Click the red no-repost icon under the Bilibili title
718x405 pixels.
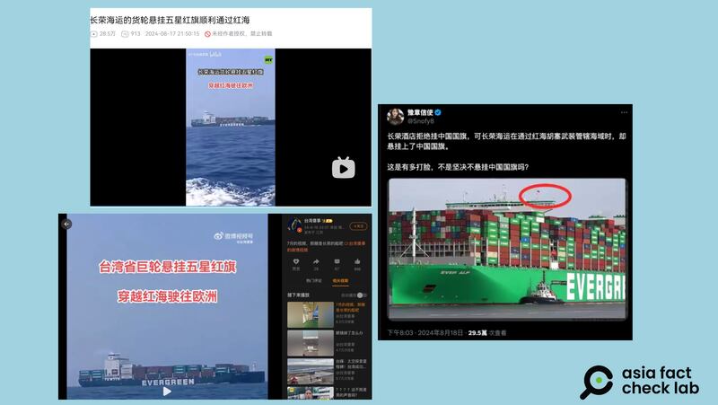[x=207, y=34]
